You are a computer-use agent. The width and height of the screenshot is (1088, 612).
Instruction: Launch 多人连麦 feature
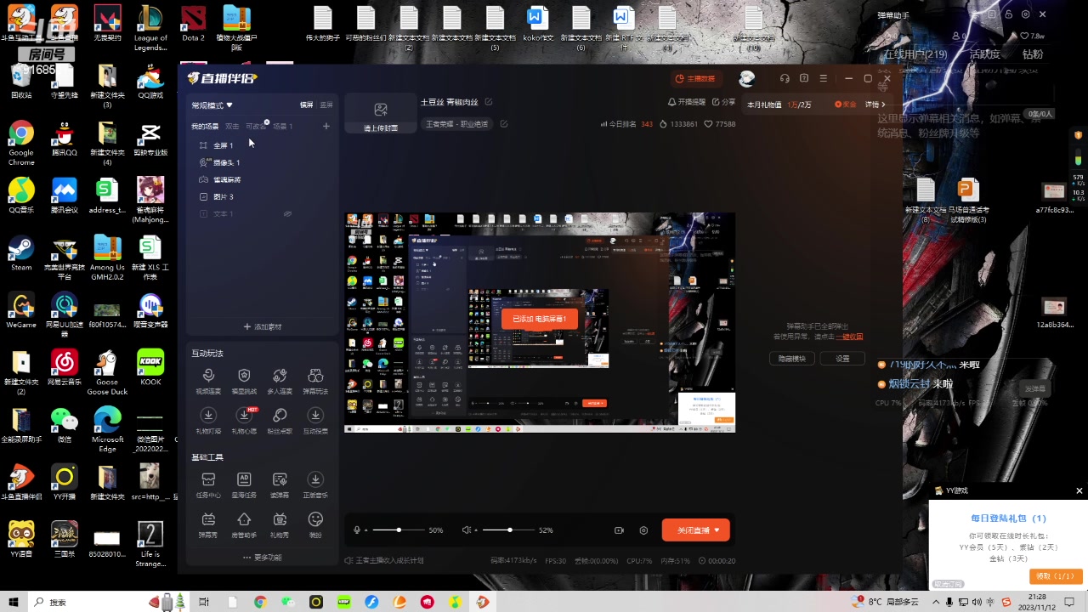click(x=280, y=381)
